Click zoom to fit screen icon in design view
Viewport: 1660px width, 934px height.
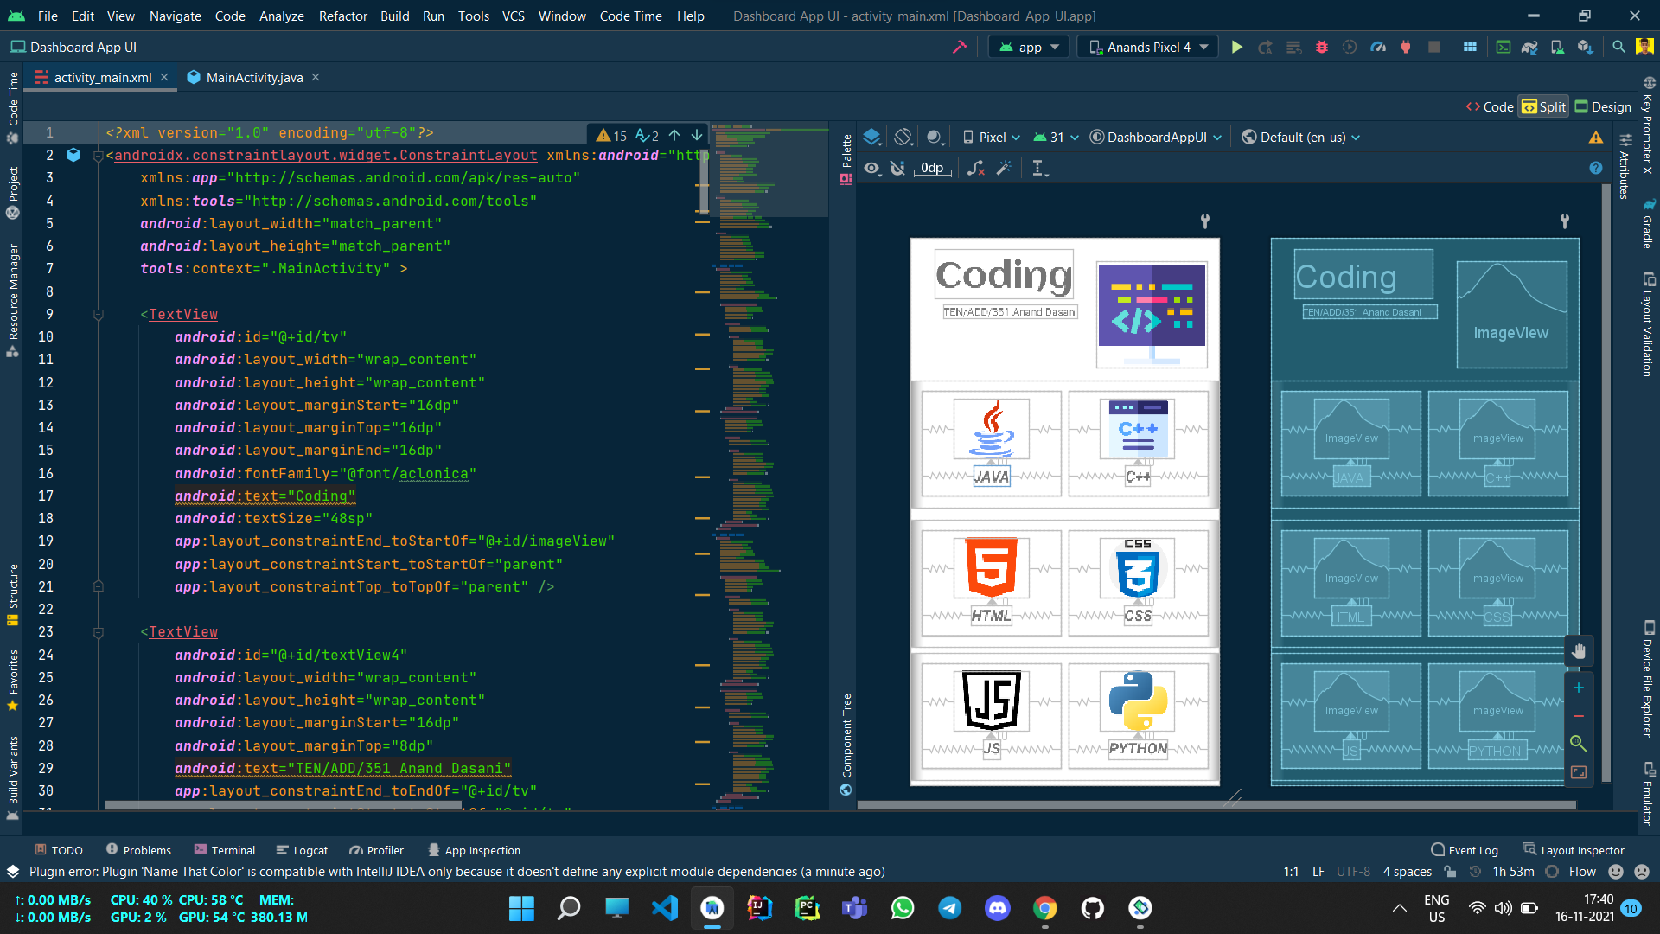tap(1579, 772)
